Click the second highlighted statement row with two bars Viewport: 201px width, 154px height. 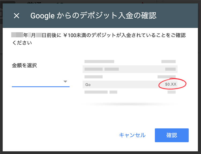130,69
